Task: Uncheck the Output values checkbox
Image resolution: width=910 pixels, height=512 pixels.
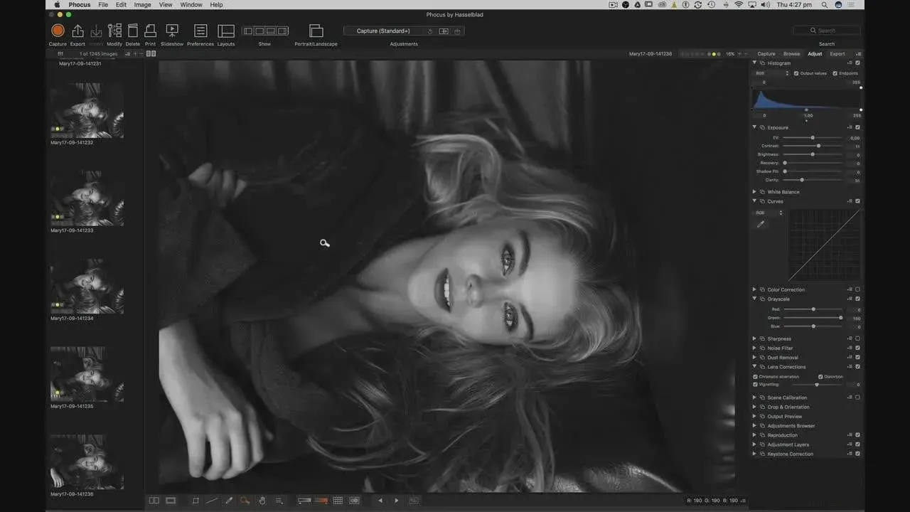Action: (796, 73)
